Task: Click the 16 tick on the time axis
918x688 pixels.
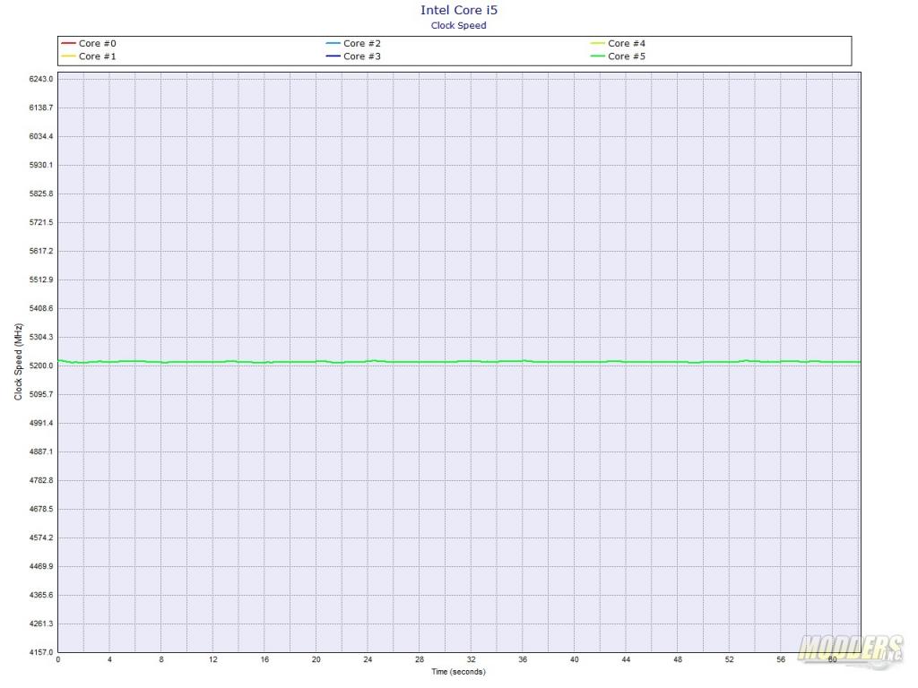Action: tap(264, 659)
